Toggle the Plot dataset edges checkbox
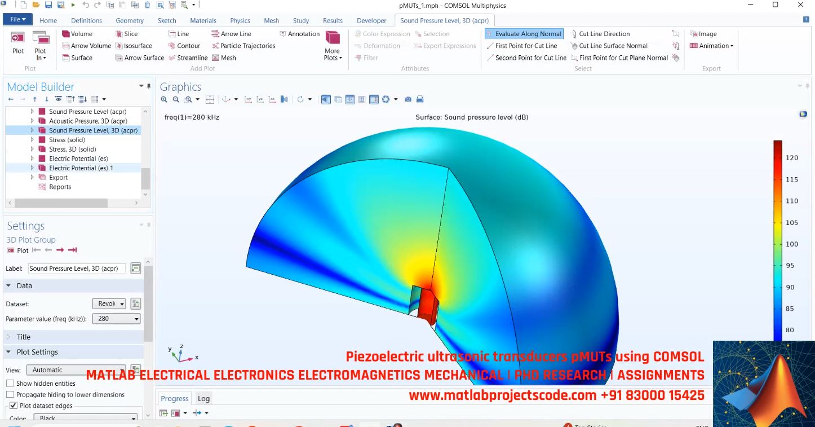Screen dimensions: 815x427 pos(13,406)
